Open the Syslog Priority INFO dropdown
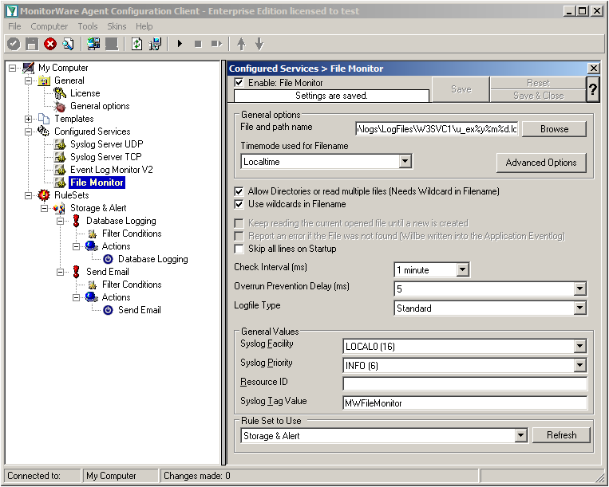The image size is (609, 487). (579, 365)
